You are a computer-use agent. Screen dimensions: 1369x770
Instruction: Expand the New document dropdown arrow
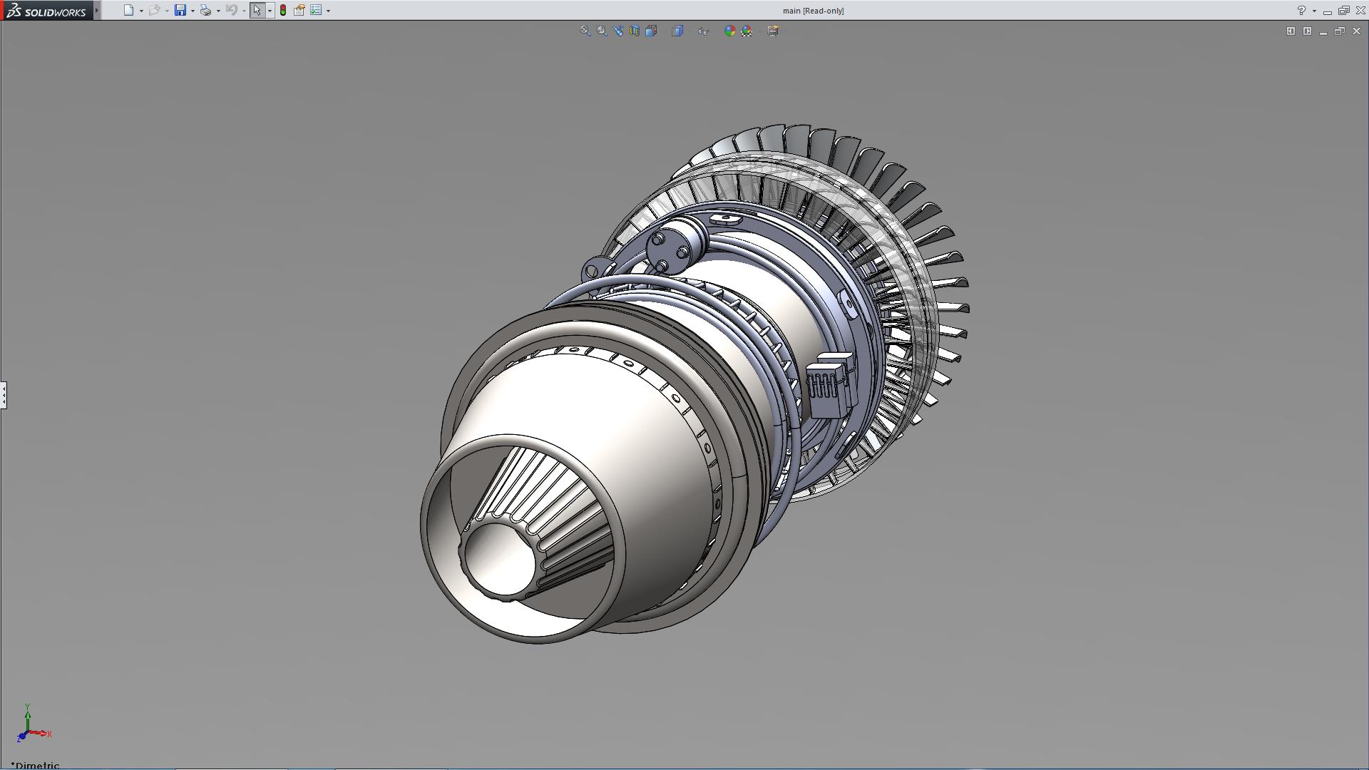pyautogui.click(x=141, y=11)
